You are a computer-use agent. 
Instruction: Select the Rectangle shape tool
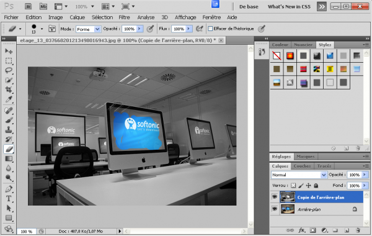pos(9,218)
